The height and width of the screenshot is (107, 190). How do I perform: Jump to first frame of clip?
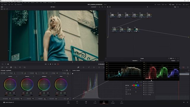click(45, 64)
